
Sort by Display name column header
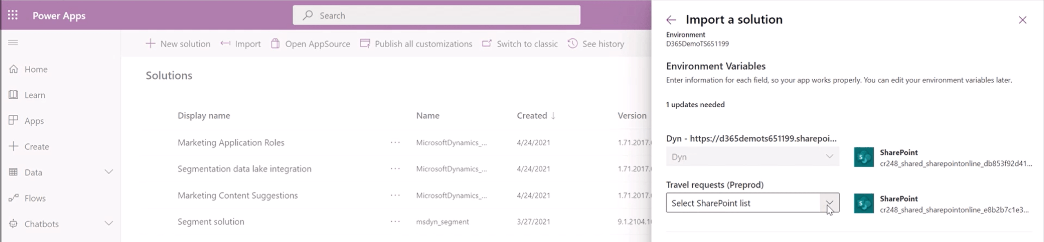[x=204, y=115]
